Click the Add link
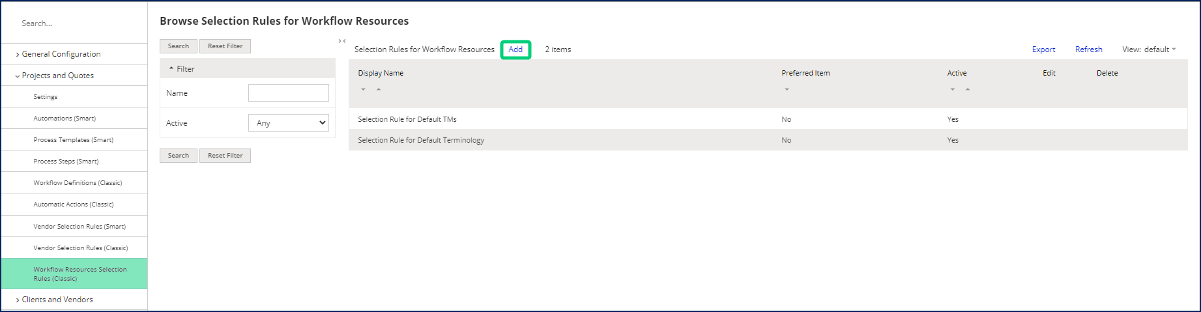This screenshot has width=1201, height=312. coord(515,50)
